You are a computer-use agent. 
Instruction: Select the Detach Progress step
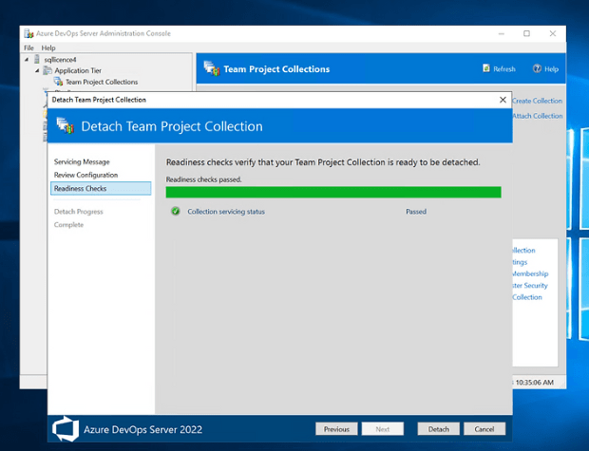(78, 212)
